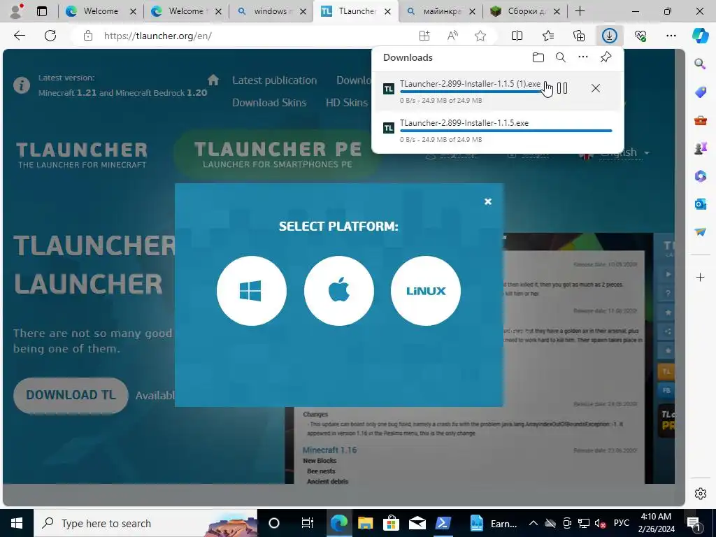Close the Select Platform dialog

pyautogui.click(x=487, y=201)
